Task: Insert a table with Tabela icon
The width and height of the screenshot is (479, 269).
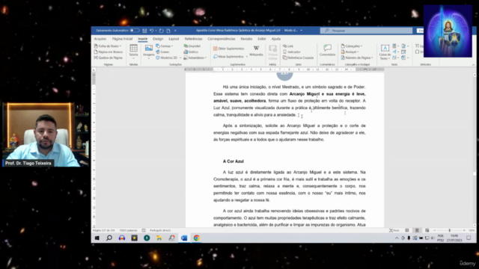Action: click(133, 52)
